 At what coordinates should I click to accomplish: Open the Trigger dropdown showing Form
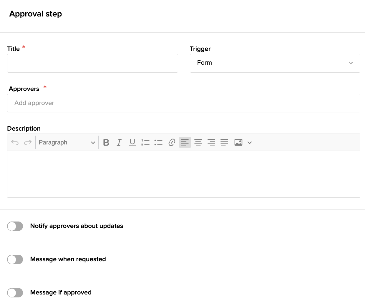pyautogui.click(x=275, y=63)
